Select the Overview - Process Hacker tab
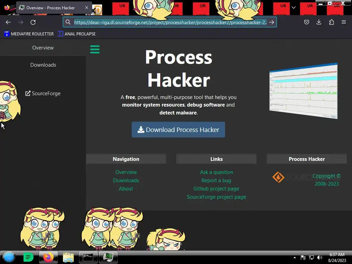 pyautogui.click(x=54, y=8)
